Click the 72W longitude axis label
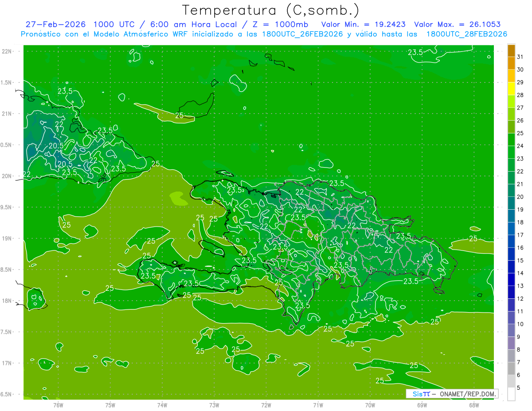The height and width of the screenshot is (411, 532). tap(266, 405)
